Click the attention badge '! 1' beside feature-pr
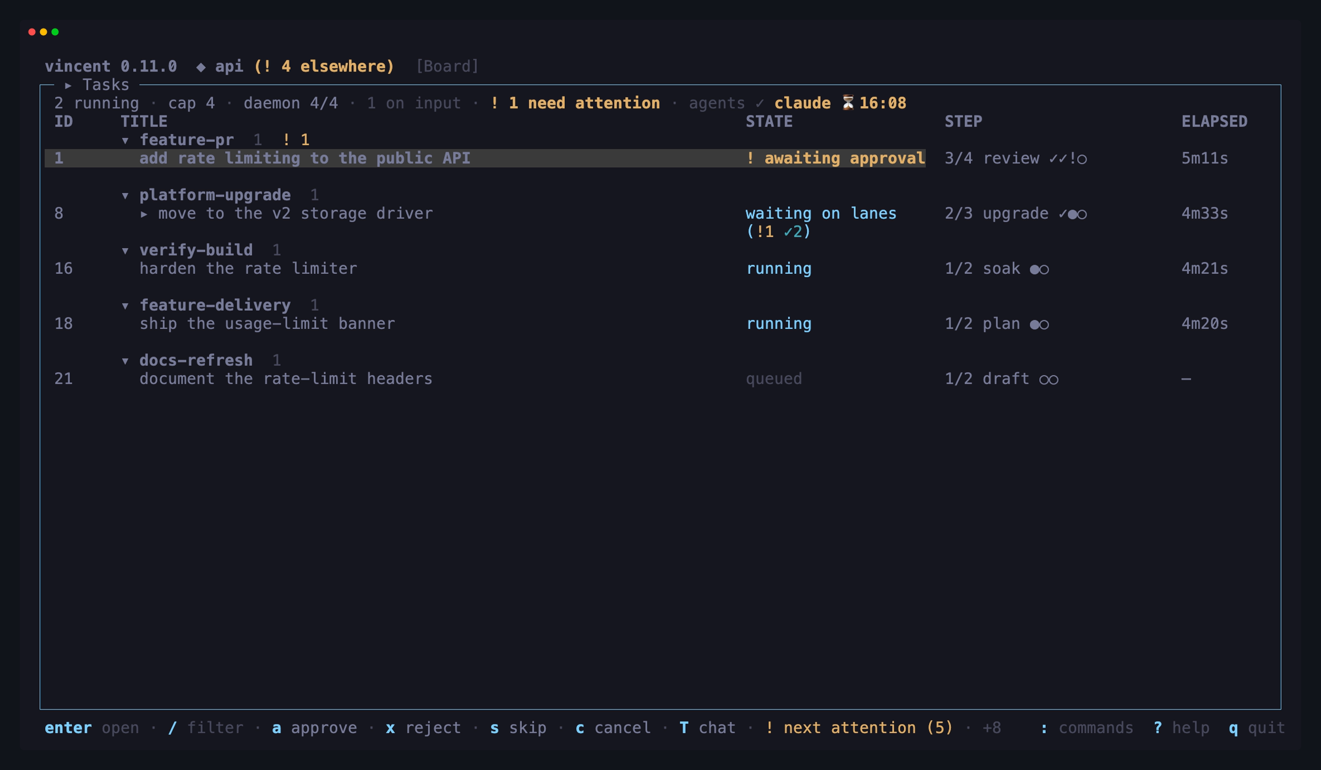The width and height of the screenshot is (1321, 770). click(x=296, y=140)
